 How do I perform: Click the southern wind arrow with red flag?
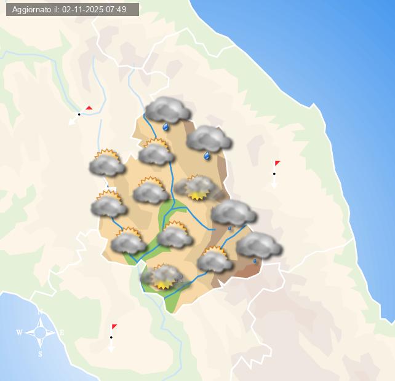pos(113,338)
